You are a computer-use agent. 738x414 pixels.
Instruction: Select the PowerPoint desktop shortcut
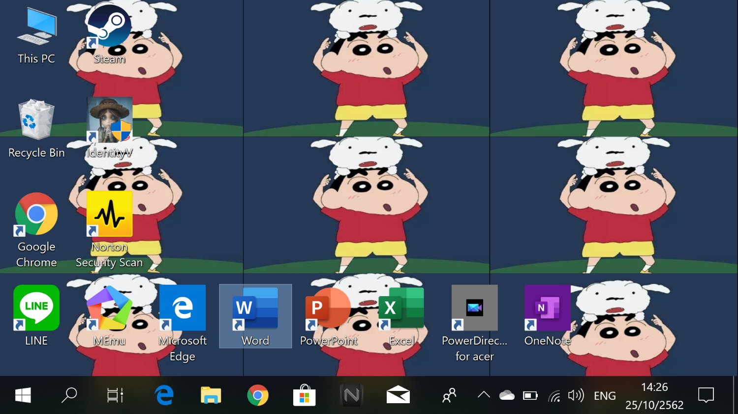[x=328, y=316]
